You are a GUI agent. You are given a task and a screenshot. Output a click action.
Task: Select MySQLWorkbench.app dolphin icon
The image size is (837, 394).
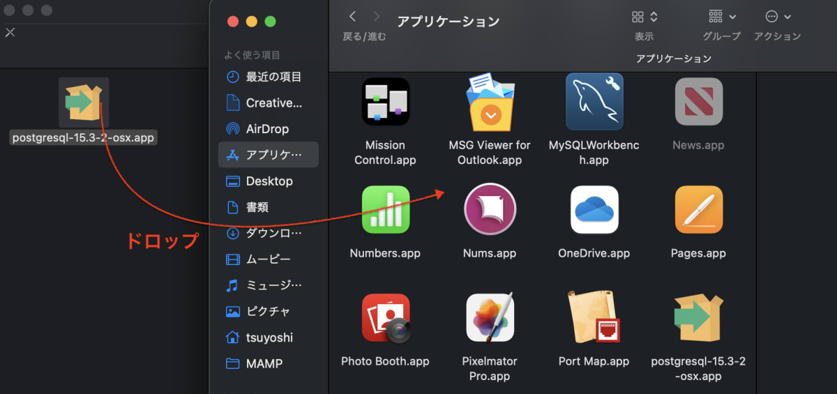tap(594, 102)
